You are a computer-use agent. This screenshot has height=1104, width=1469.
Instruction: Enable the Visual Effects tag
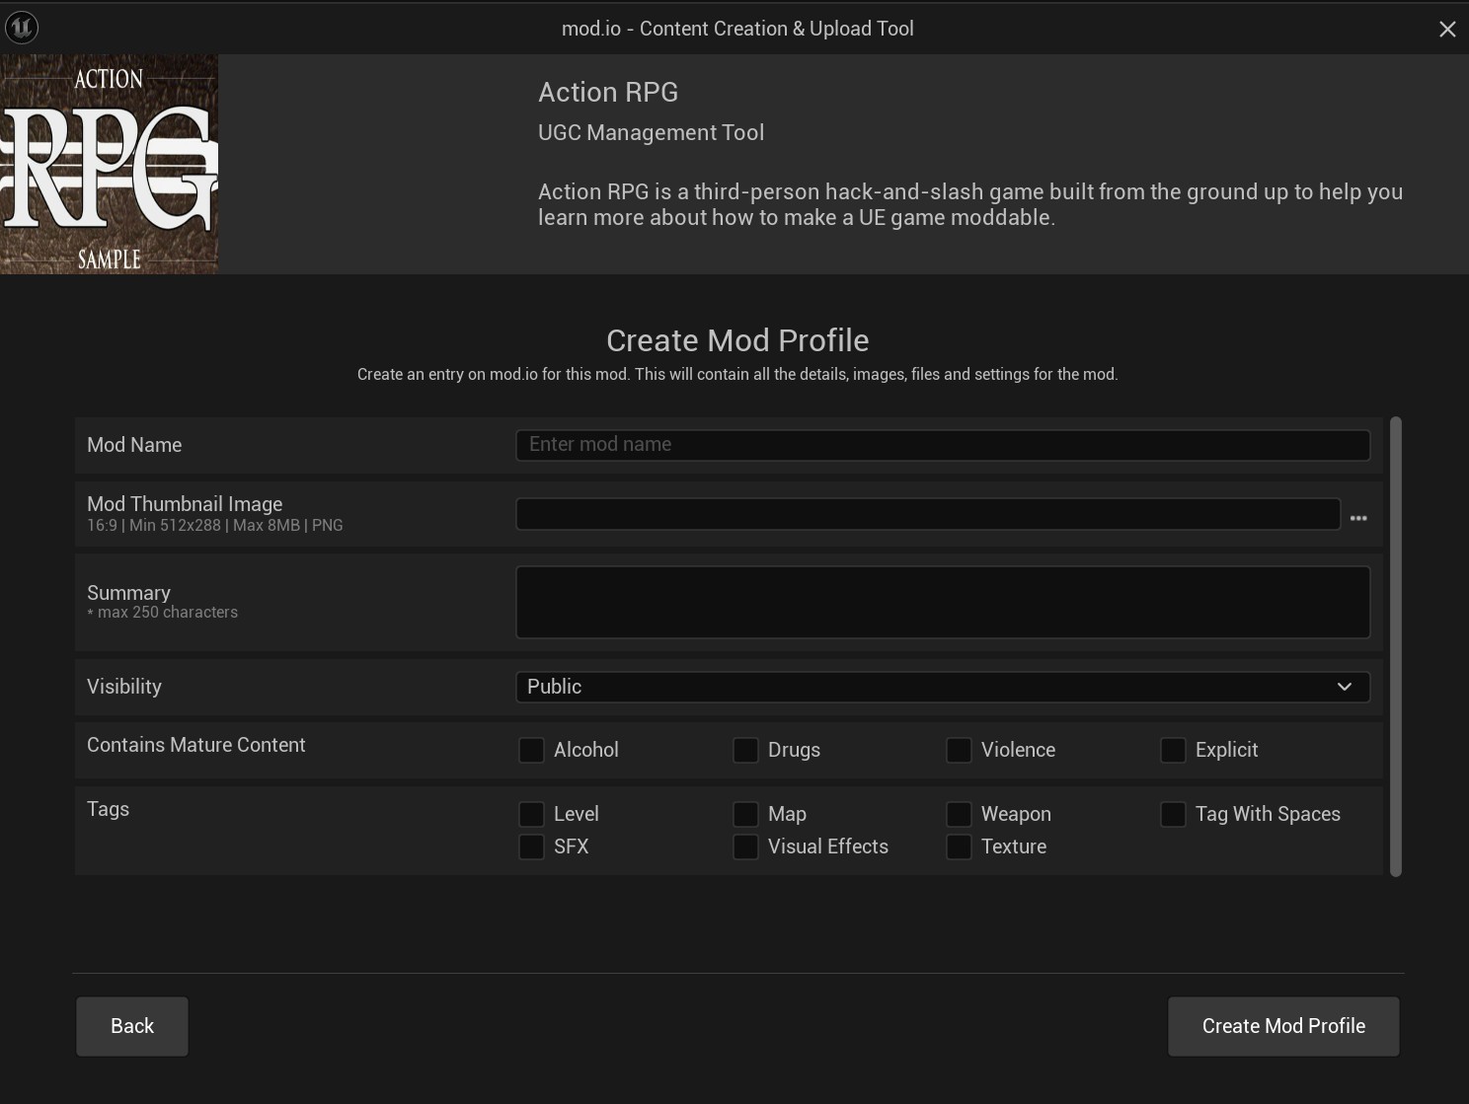[x=745, y=846]
